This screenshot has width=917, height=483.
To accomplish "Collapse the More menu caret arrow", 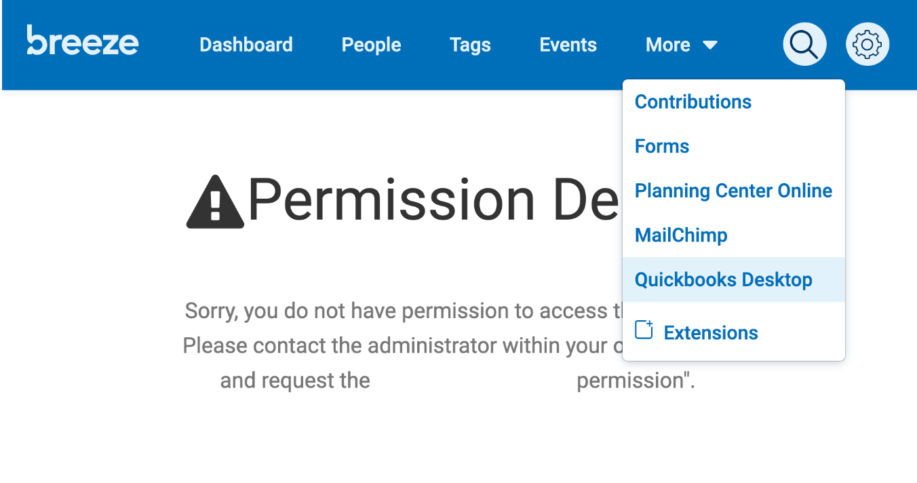I will (710, 45).
